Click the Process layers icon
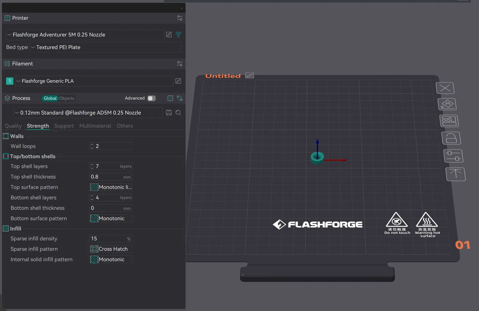This screenshot has height=311, width=479. pyautogui.click(x=7, y=98)
